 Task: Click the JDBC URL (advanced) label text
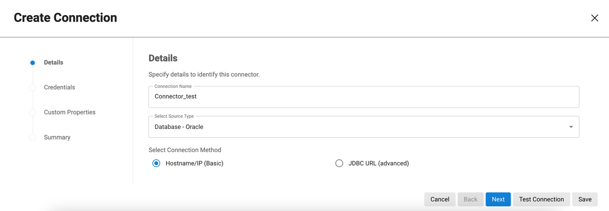click(378, 164)
